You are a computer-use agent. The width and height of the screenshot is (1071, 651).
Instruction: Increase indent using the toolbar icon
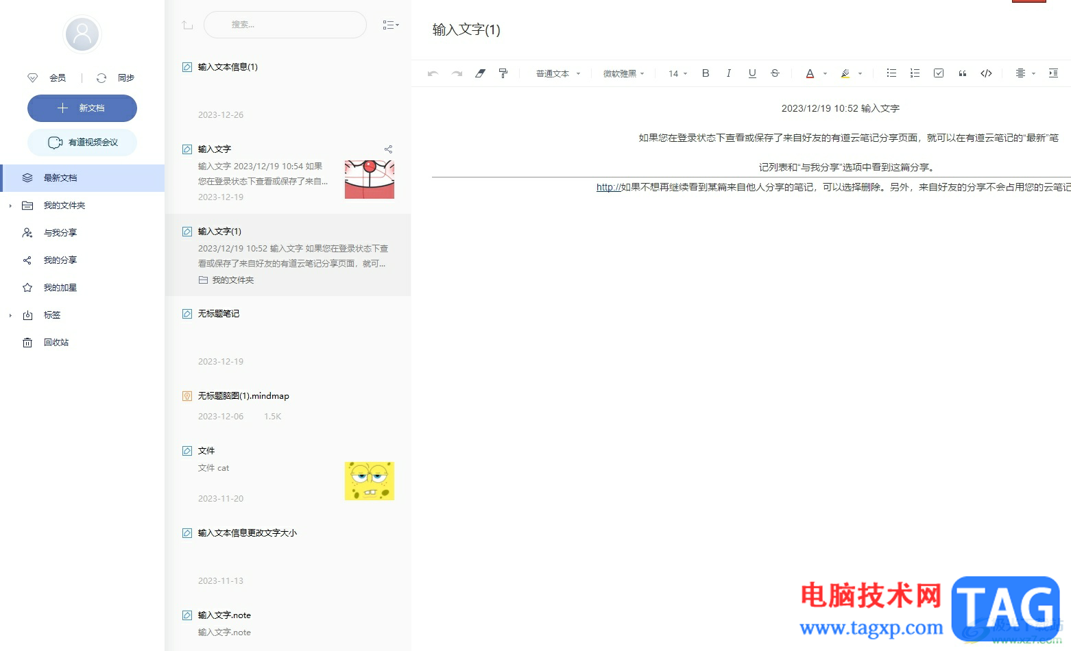pos(1053,73)
